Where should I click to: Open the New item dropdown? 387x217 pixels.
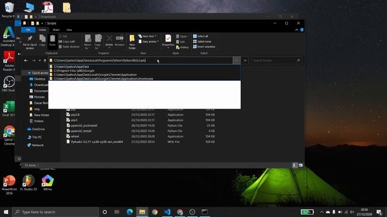(148, 36)
